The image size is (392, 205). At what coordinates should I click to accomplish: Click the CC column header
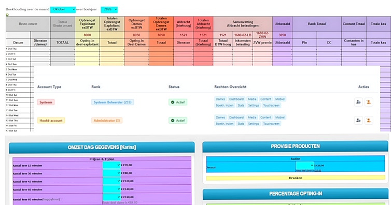click(329, 42)
